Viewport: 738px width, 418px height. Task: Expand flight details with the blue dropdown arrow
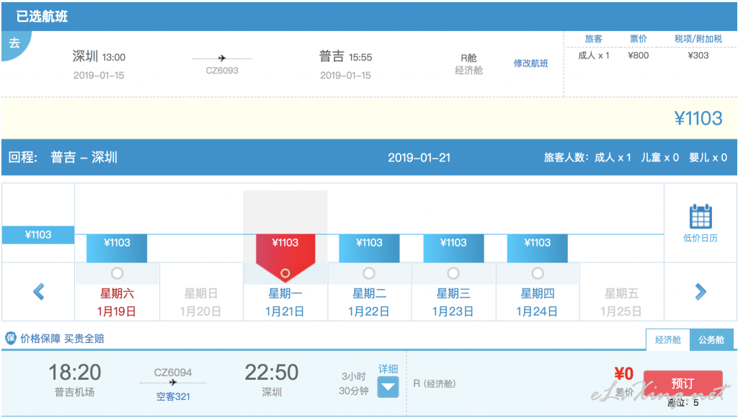tap(388, 388)
